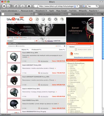
Task: Expand the Często odwiedzane bookmarks folder
Action: 10,11
